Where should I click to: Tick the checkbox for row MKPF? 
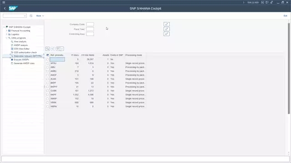click(x=47, y=95)
